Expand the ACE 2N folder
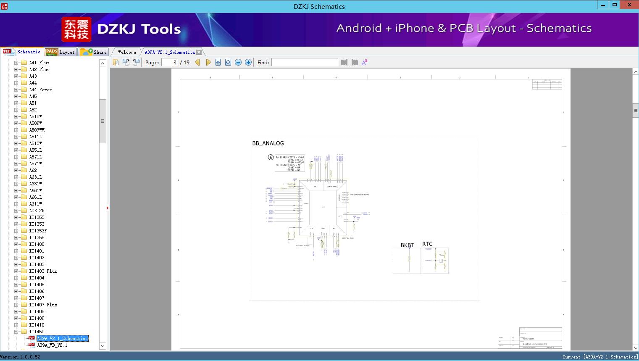 [x=16, y=211]
